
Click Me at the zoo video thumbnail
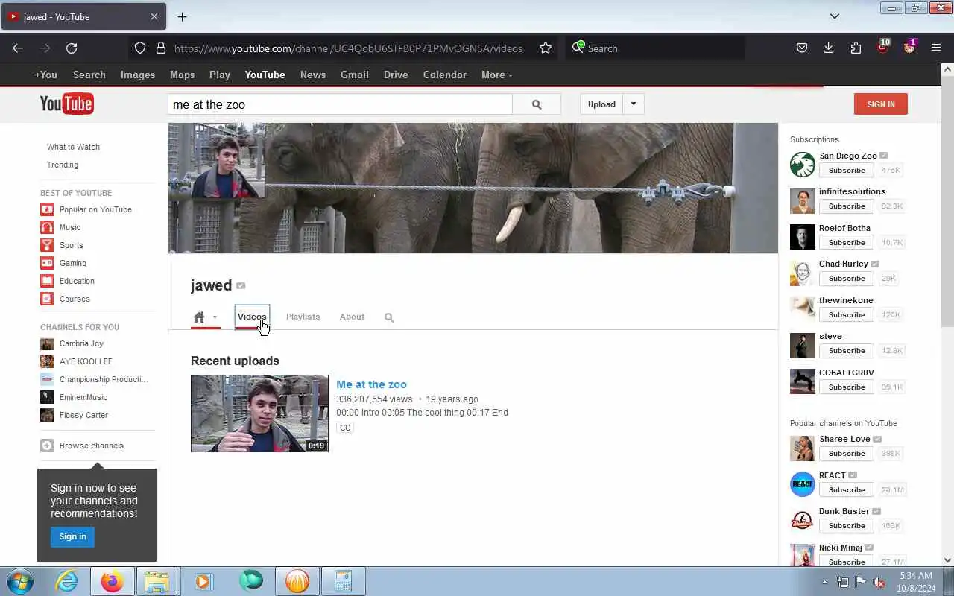pyautogui.click(x=259, y=413)
